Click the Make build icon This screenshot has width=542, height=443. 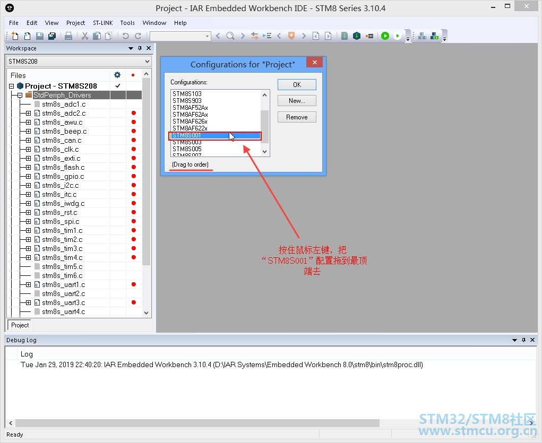357,36
